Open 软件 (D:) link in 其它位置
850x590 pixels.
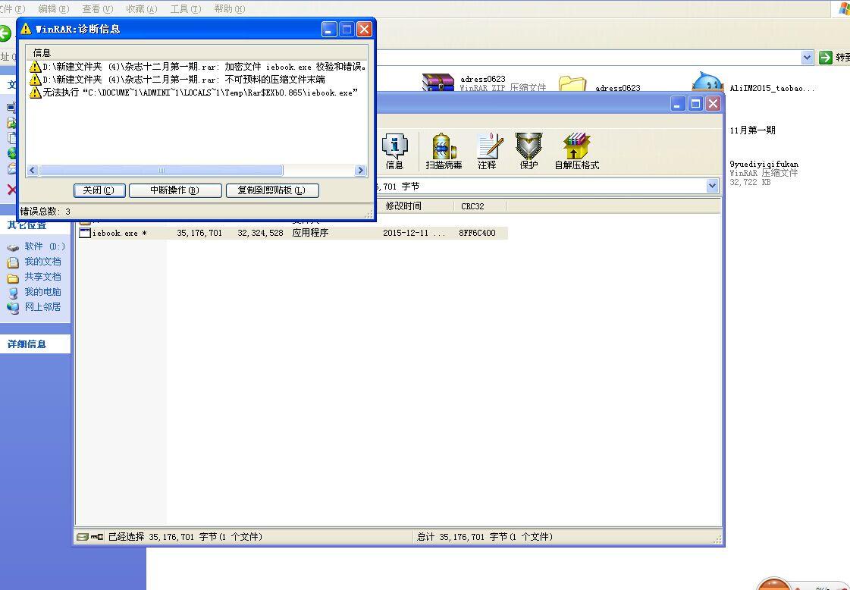coord(45,246)
